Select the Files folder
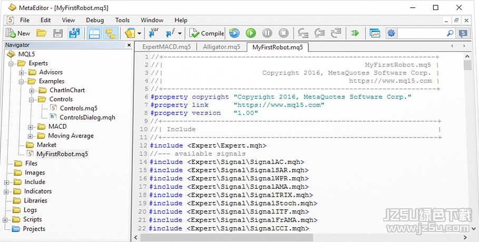479x242 pixels. [31, 163]
